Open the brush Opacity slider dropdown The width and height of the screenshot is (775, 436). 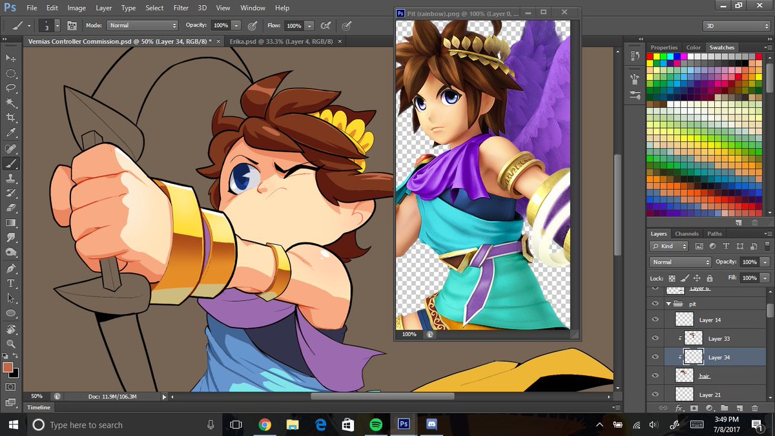pos(236,25)
